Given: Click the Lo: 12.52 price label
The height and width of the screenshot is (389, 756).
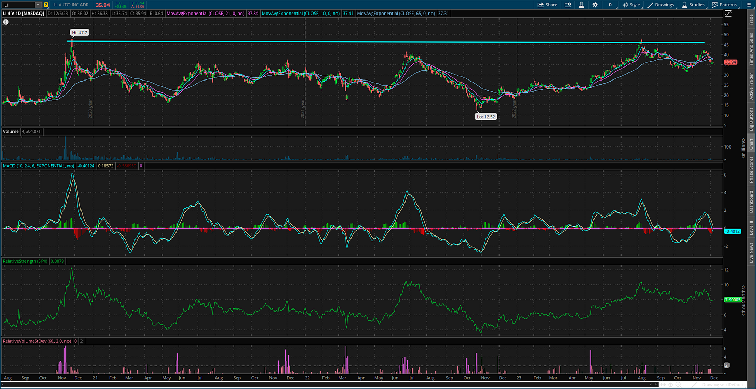Looking at the screenshot, I should (x=487, y=117).
